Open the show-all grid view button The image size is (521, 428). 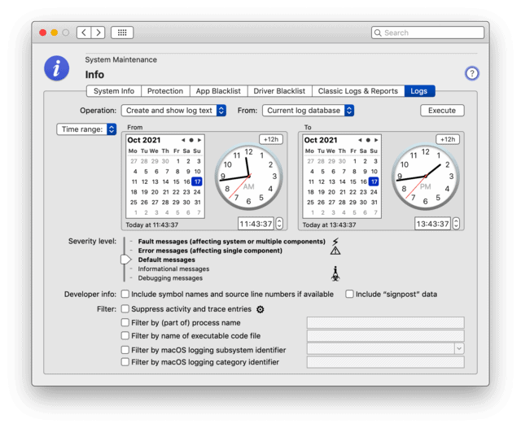(122, 33)
